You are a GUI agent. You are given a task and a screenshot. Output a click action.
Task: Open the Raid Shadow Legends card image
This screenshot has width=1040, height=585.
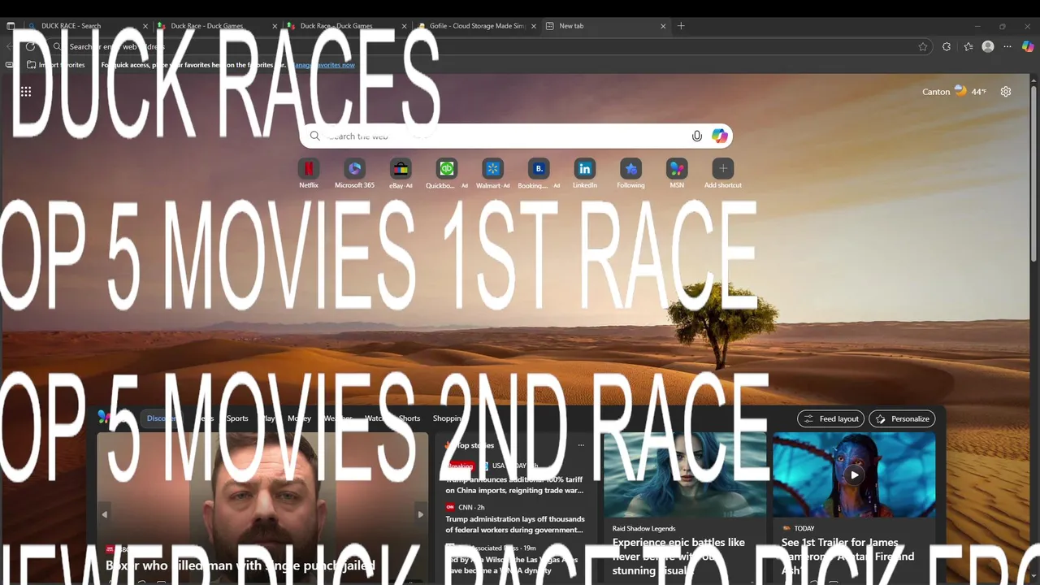click(685, 474)
